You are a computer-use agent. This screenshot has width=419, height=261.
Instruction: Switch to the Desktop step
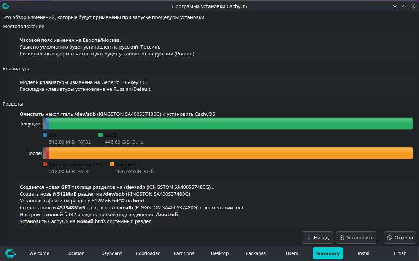(x=220, y=253)
